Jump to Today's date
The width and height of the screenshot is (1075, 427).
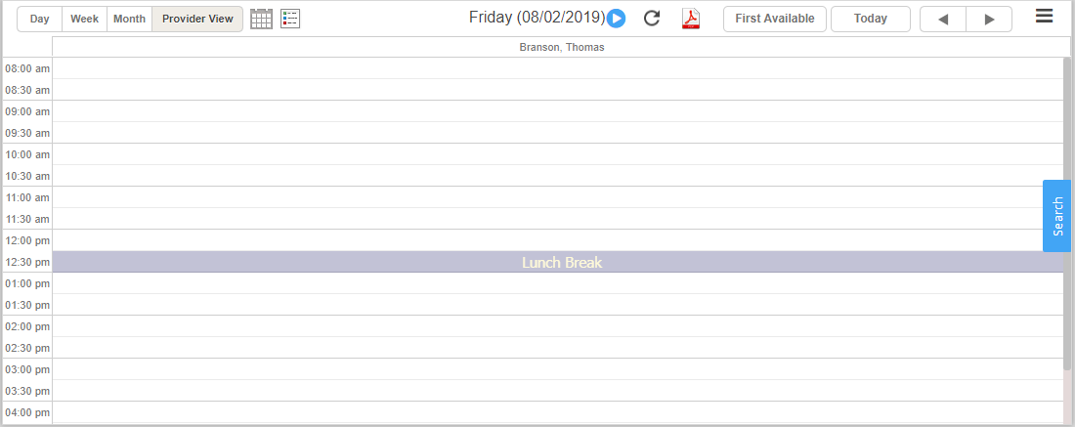tap(871, 20)
